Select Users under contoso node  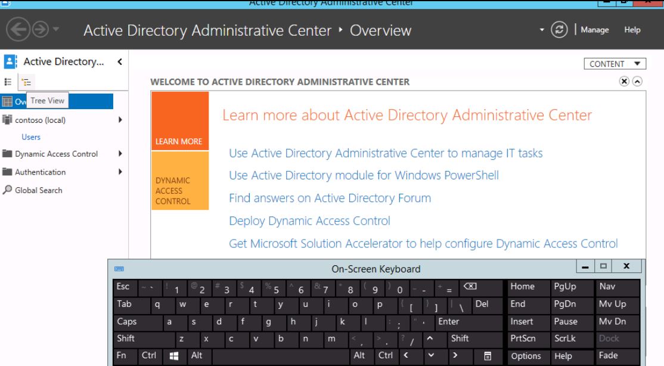click(x=31, y=137)
